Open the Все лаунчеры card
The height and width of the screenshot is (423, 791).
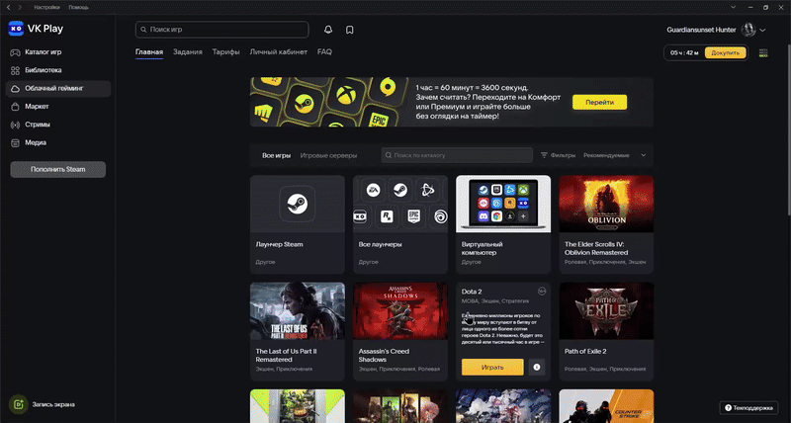(x=400, y=224)
